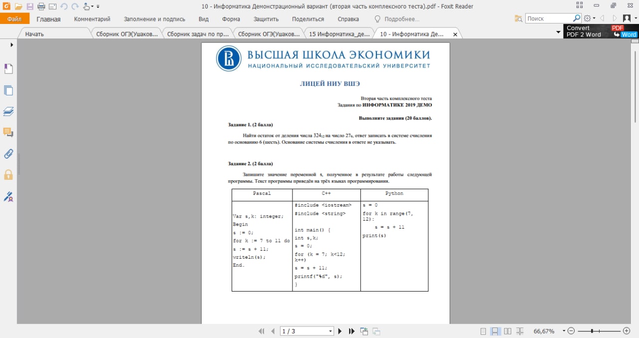Open the page number dropdown showing 1 / 3
The height and width of the screenshot is (338, 639).
330,331
